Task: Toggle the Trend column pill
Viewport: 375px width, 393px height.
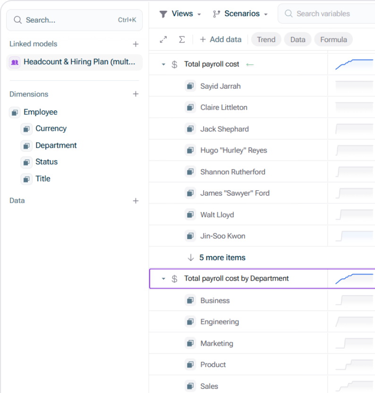Action: click(266, 40)
